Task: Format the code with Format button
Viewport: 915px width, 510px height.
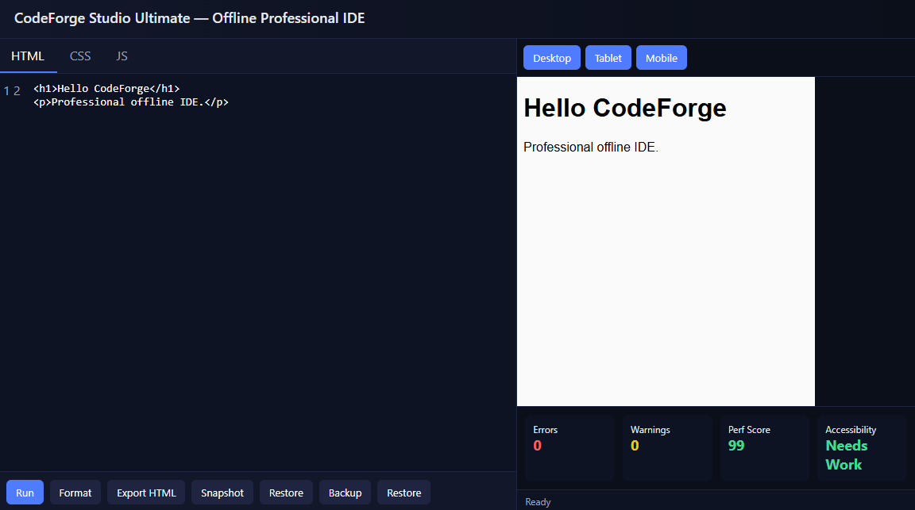Action: click(x=75, y=493)
